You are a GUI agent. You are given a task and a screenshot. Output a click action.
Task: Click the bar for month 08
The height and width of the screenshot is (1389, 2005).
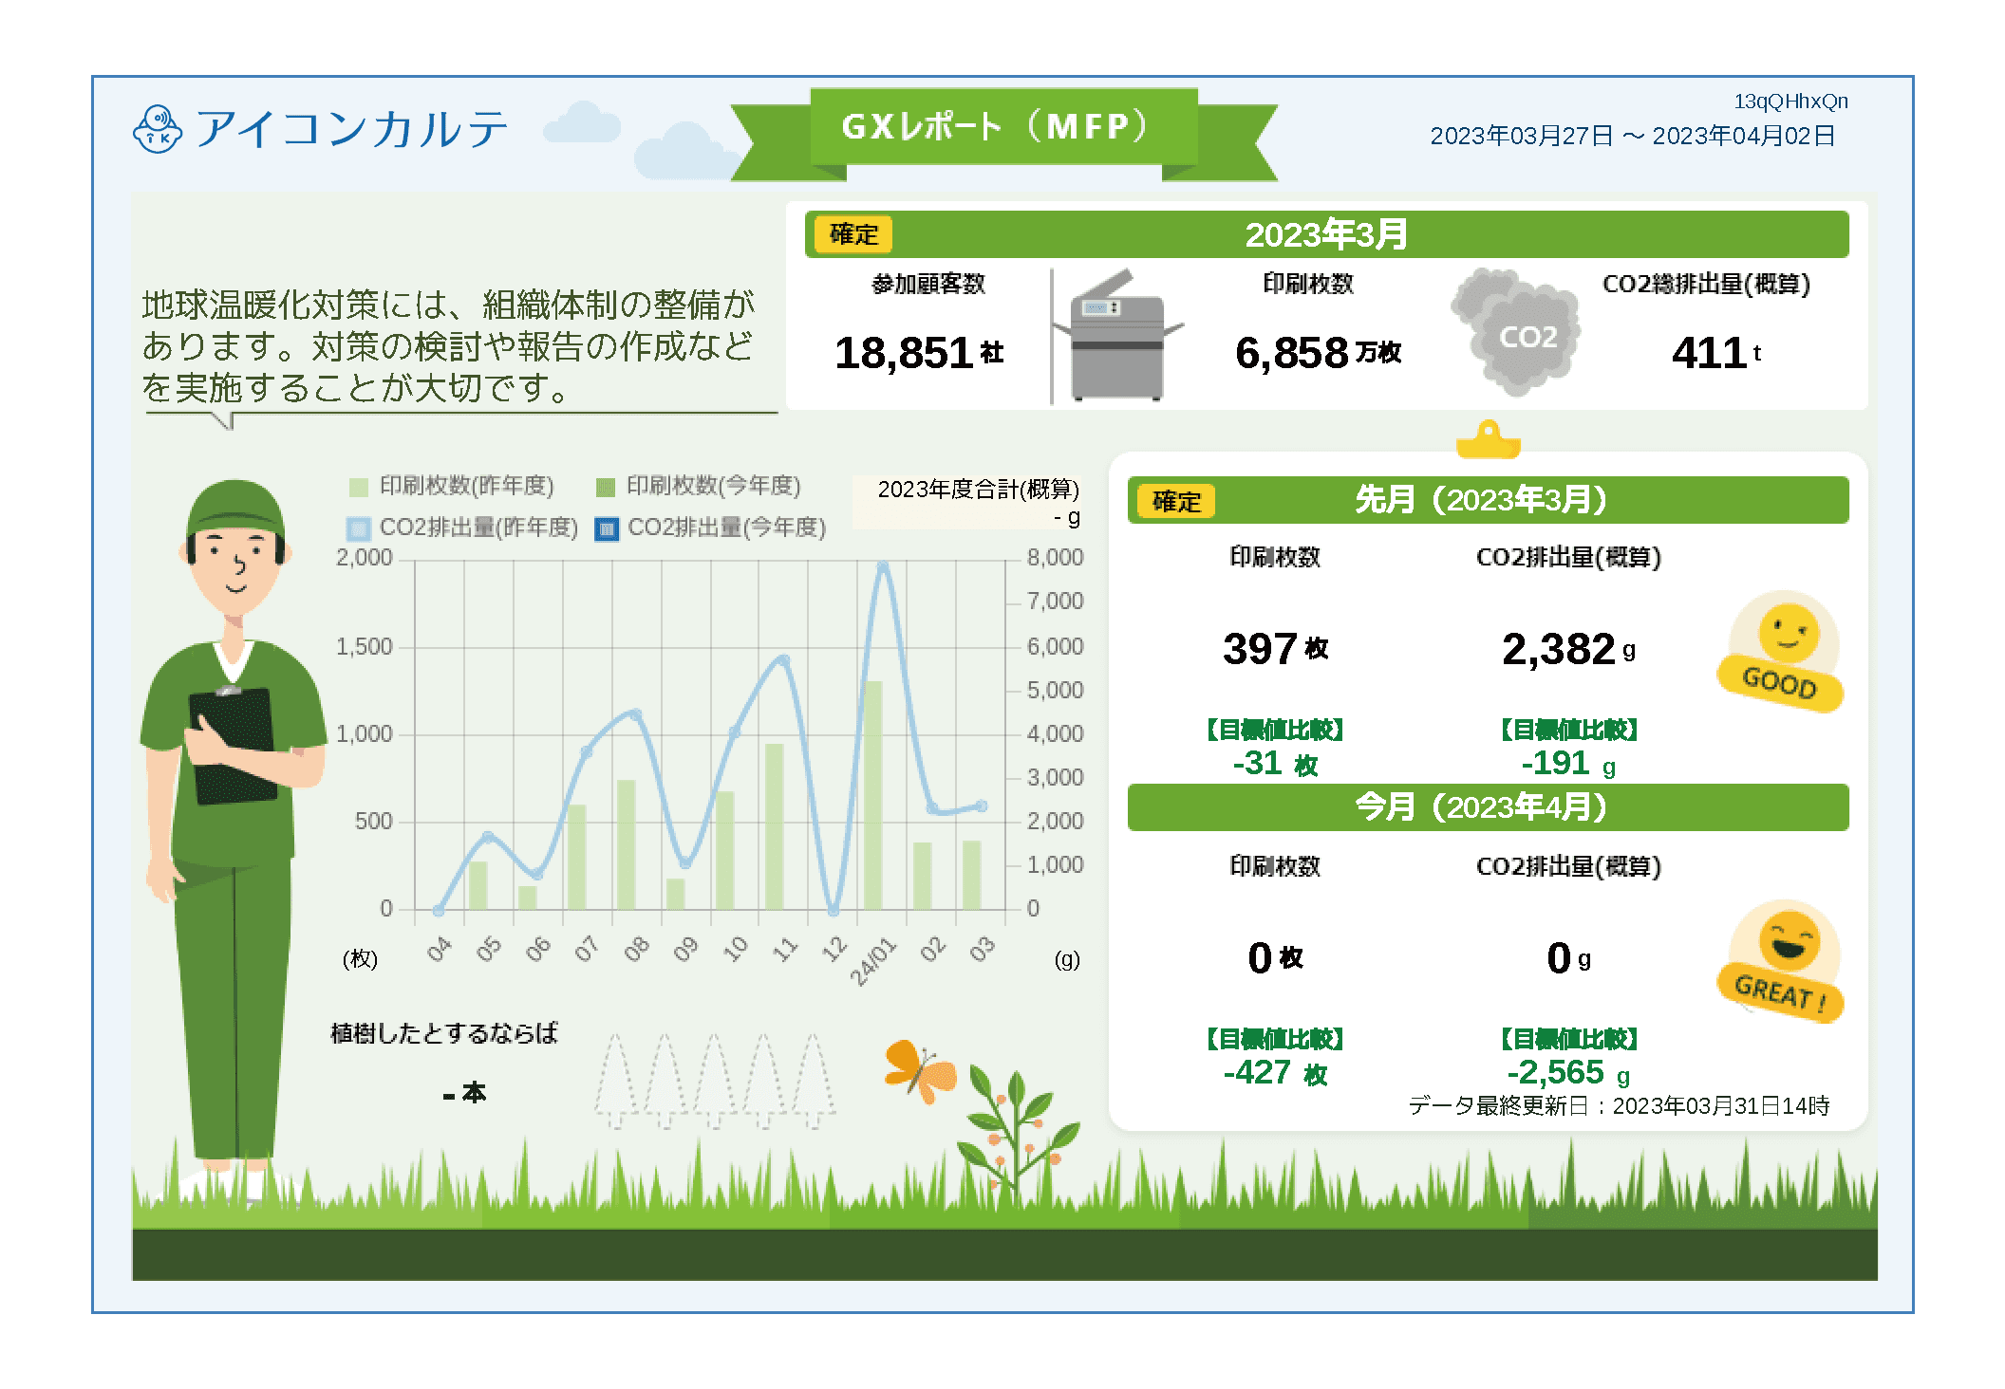(627, 844)
